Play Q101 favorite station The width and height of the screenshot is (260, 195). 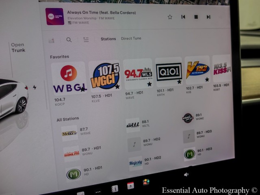(169, 72)
